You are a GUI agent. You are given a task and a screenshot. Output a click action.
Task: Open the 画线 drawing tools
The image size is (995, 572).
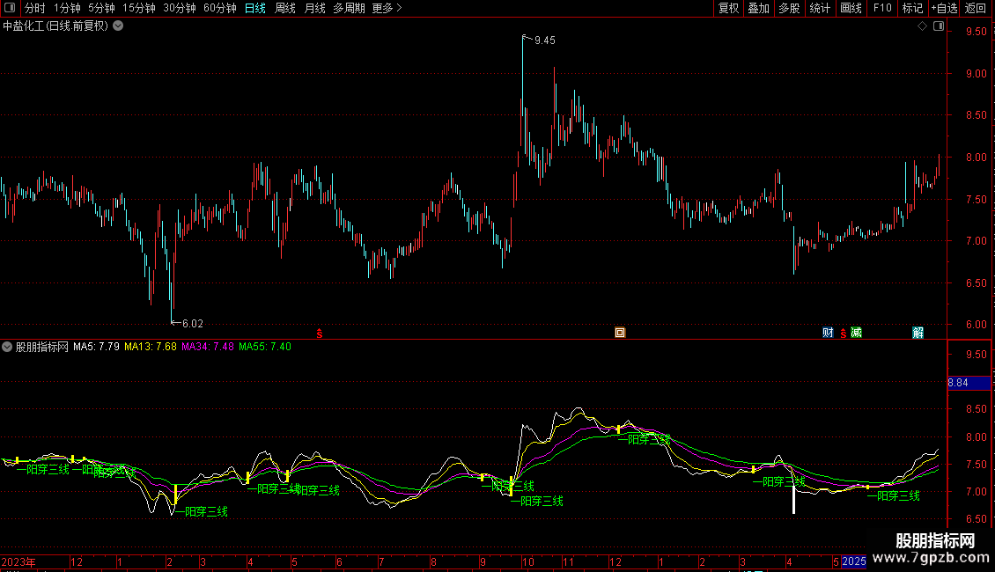coord(851,8)
